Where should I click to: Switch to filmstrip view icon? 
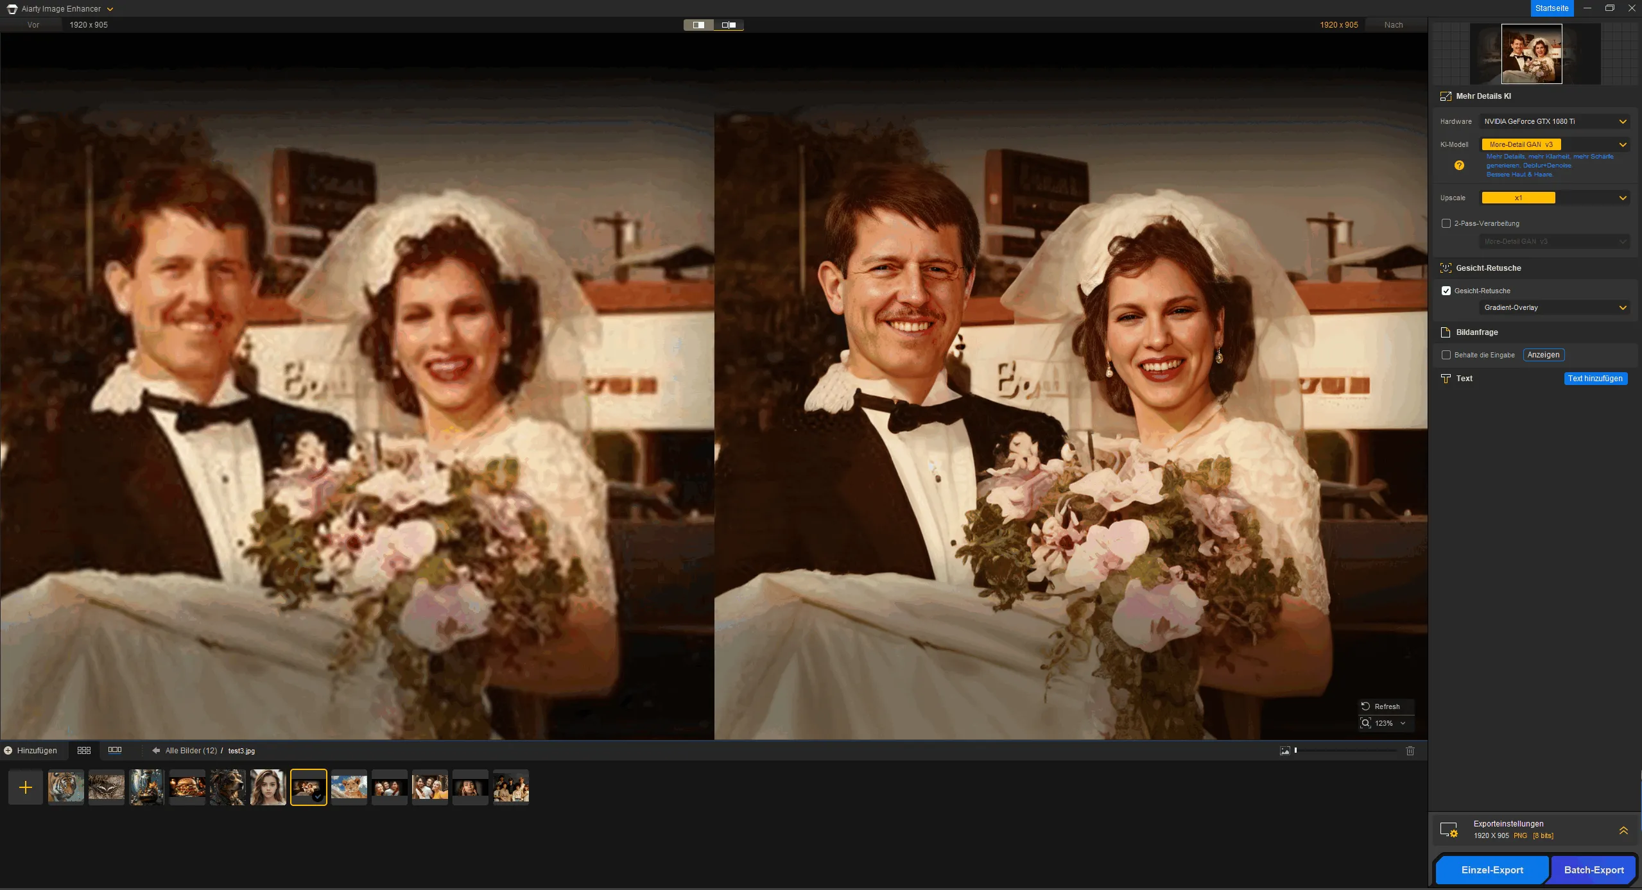point(115,750)
